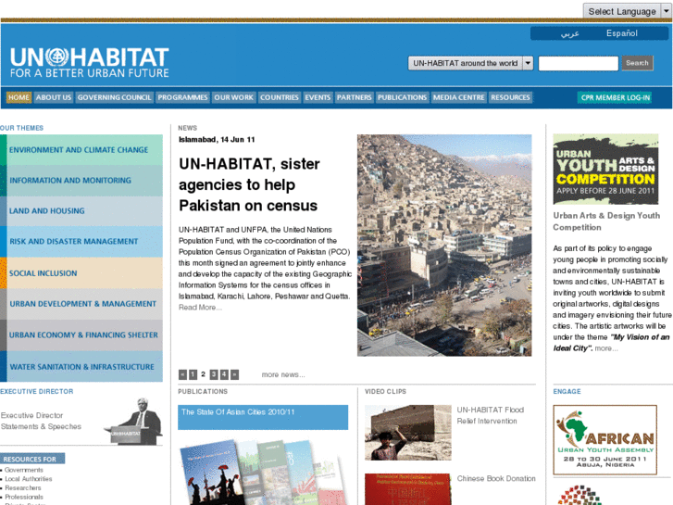The width and height of the screenshot is (673, 505).
Task: Open UN-HABITAT Flood Relief Intervention link
Action: coord(490,415)
